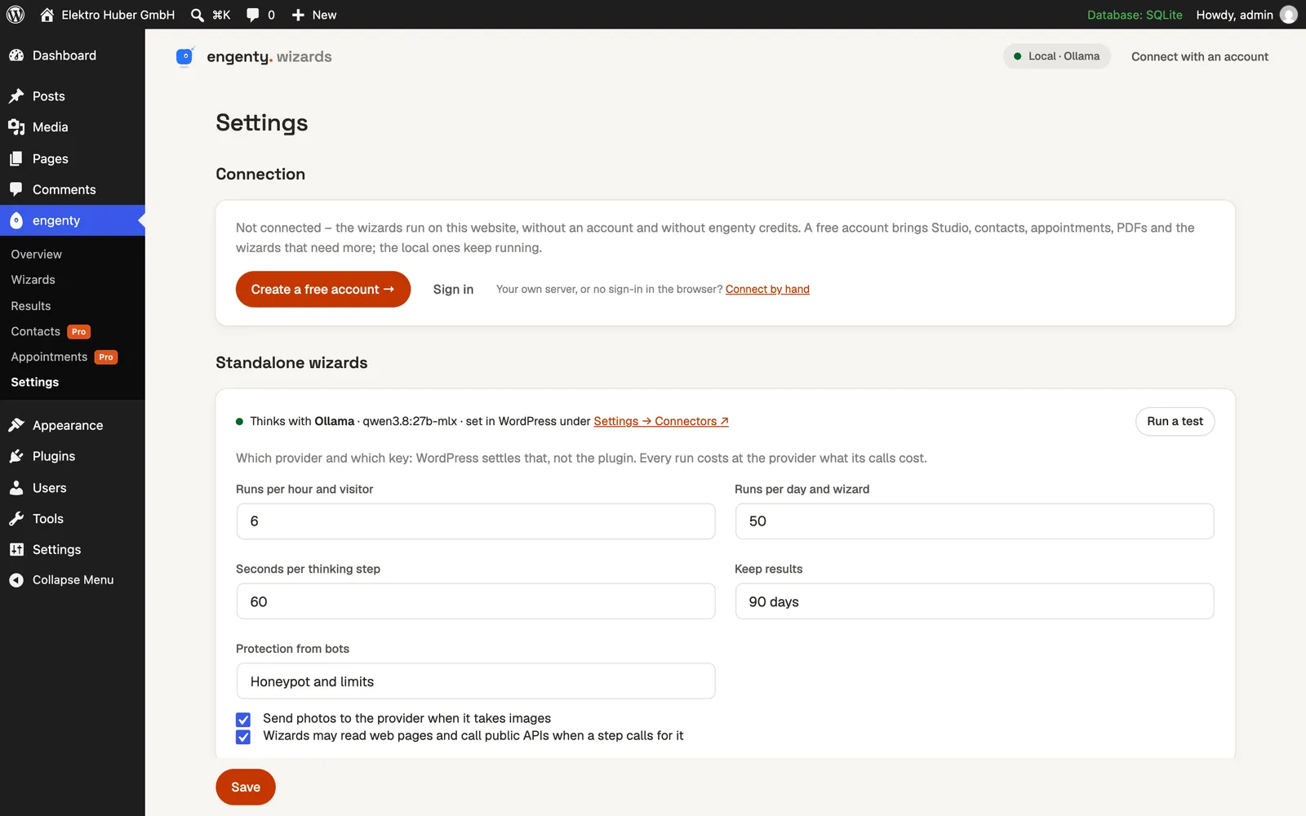
Task: Click the Local · Ollama status pill
Action: coord(1057,56)
